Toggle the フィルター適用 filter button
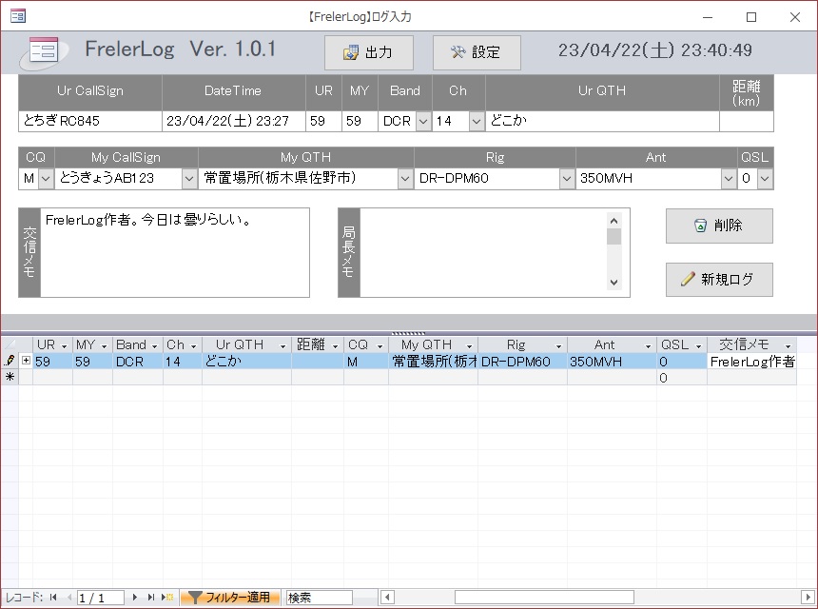 230,597
